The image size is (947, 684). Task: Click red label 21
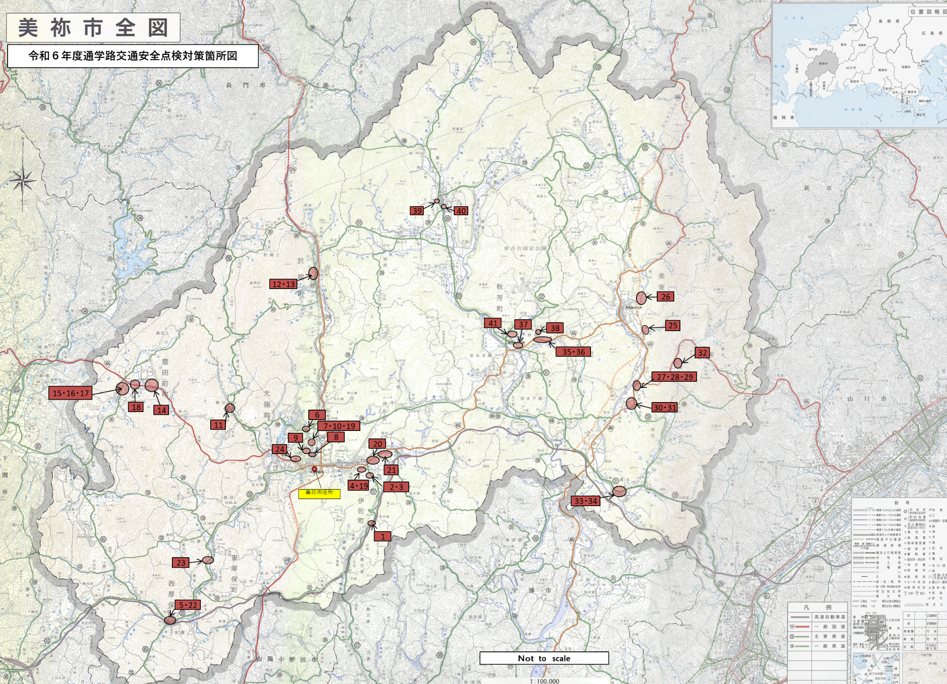click(391, 470)
